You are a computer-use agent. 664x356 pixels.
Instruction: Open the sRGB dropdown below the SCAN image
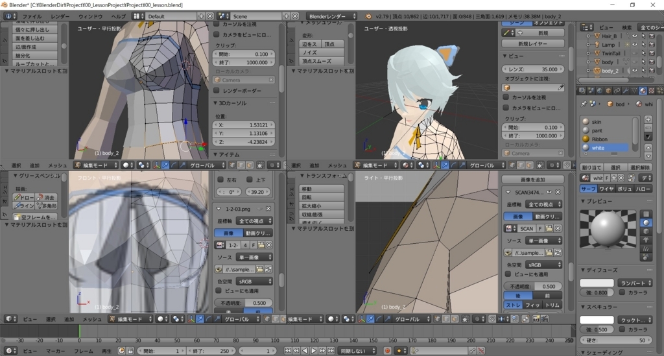tap(544, 265)
